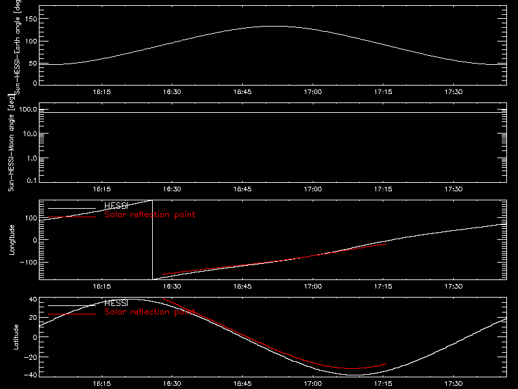
Task: Click the HESSI legend label in Latitude panel
Action: (x=116, y=303)
